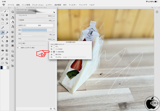The width and height of the screenshot is (160, 111).
Task: Enable the ランダム checkbox
Action: point(54,57)
